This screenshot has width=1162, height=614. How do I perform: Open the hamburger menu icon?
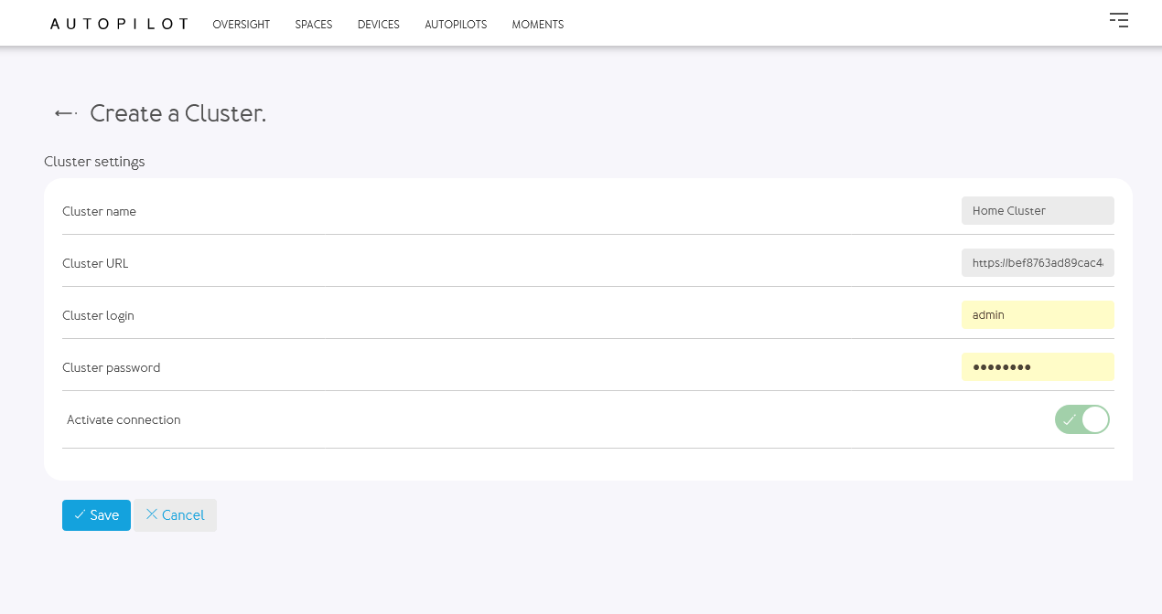[x=1118, y=20]
